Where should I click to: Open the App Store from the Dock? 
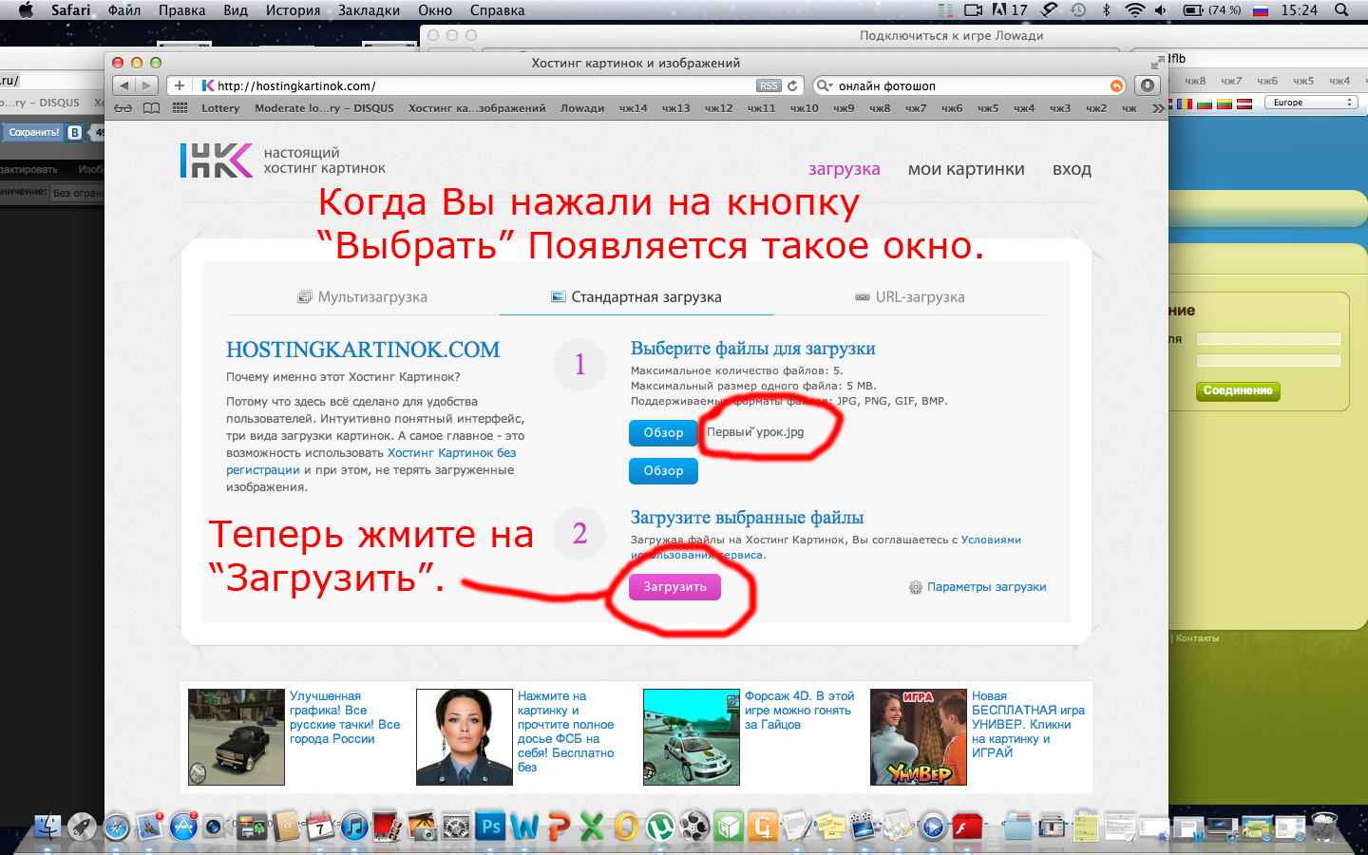tap(183, 827)
